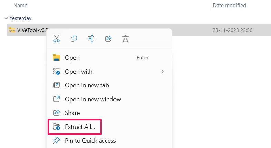Click the Extract All folder icon
This screenshot has width=271, height=148.
[x=57, y=127]
